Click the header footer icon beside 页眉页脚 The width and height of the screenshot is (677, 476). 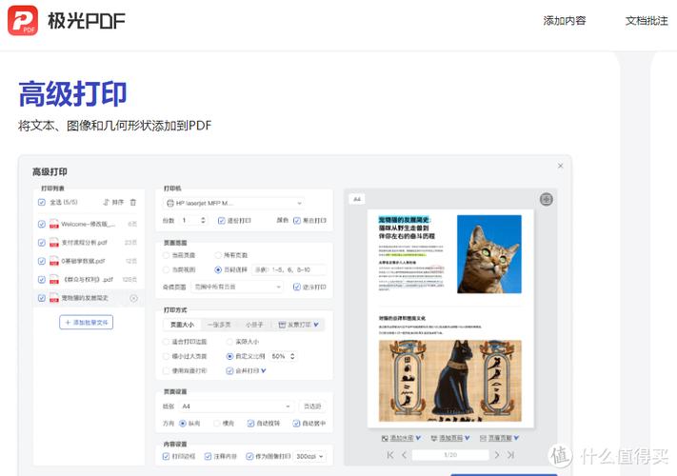pos(483,438)
